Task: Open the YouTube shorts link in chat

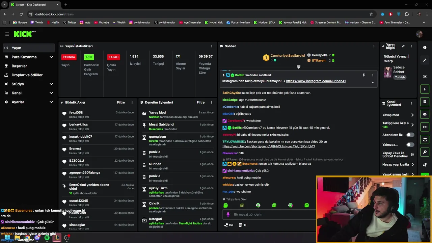Action: click(x=269, y=146)
